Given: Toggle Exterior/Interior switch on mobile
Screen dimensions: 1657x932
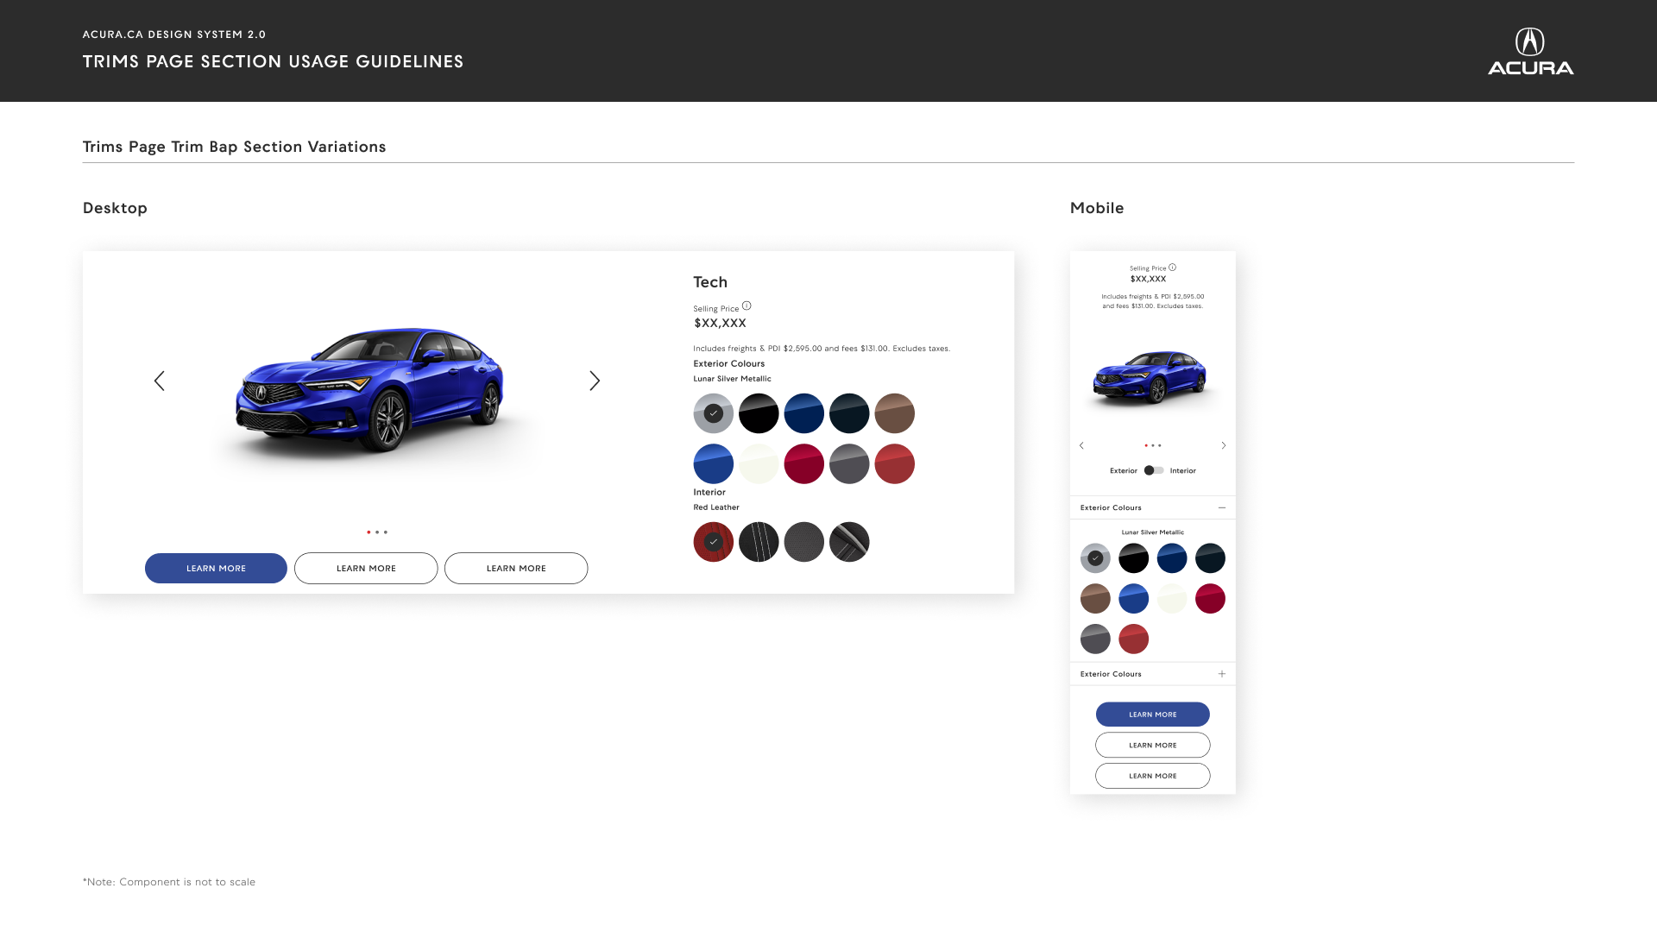Looking at the screenshot, I should click(1154, 470).
